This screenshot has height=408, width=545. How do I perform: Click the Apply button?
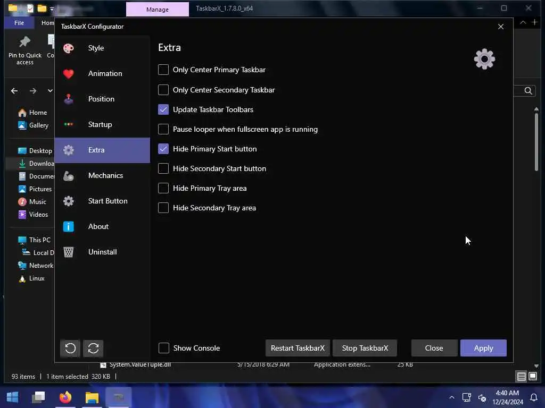click(x=483, y=348)
